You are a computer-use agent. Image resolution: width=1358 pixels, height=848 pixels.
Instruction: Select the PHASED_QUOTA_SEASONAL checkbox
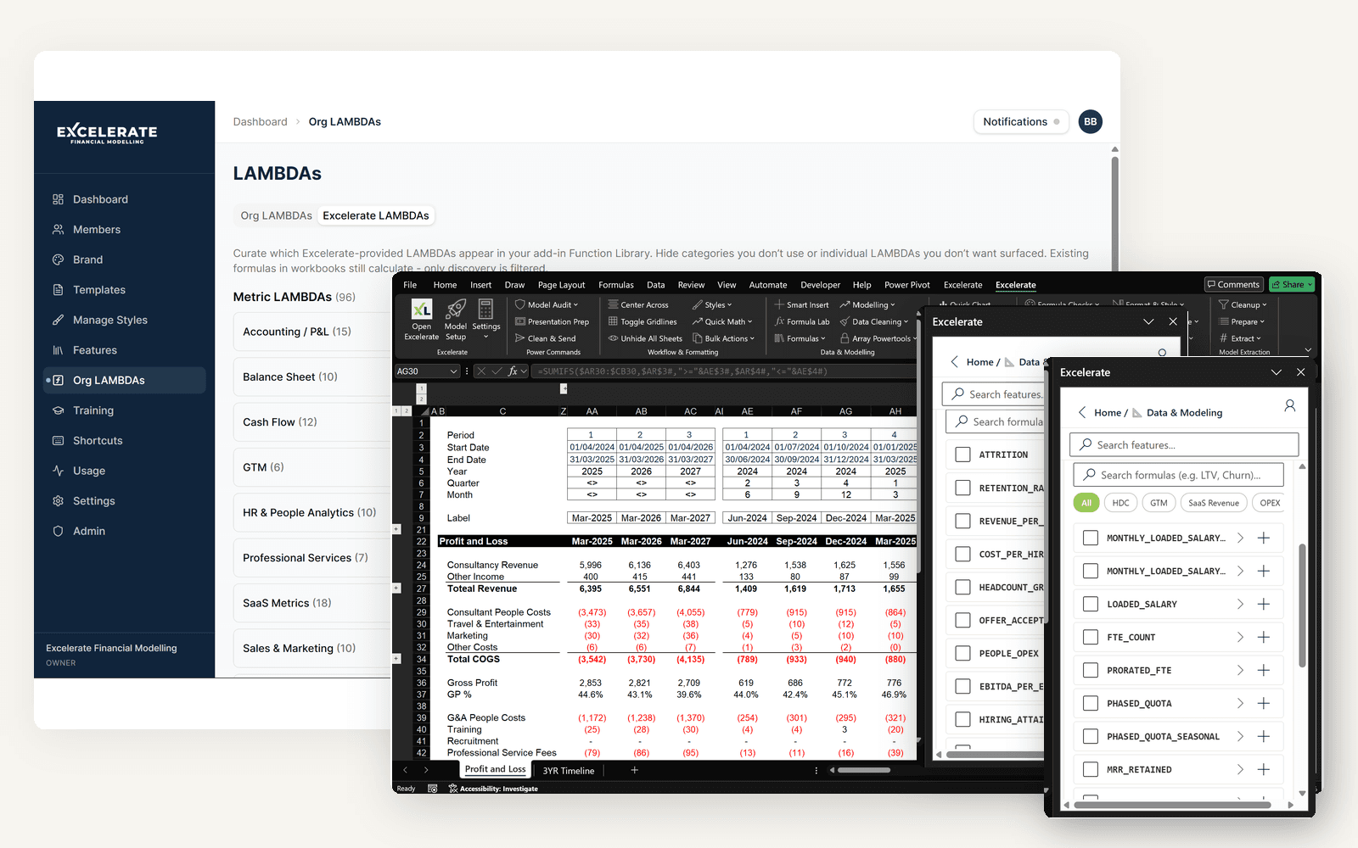click(x=1091, y=736)
